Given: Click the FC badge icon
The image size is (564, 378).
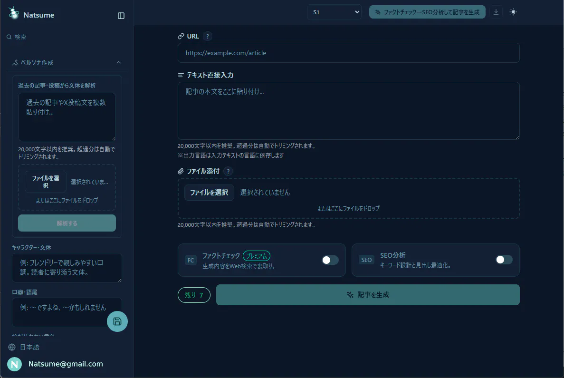Looking at the screenshot, I should click(x=191, y=260).
